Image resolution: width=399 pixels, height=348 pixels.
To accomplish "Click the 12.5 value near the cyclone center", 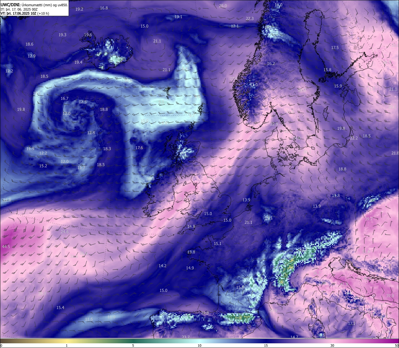I will (83, 102).
